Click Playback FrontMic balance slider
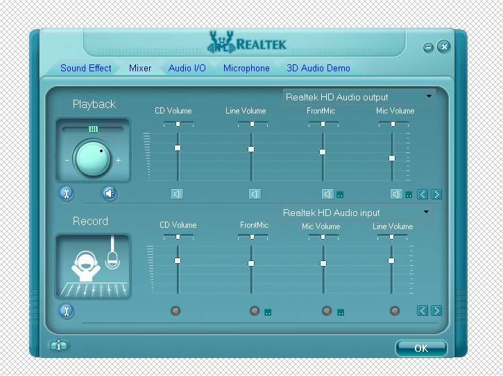 pyautogui.click(x=323, y=124)
